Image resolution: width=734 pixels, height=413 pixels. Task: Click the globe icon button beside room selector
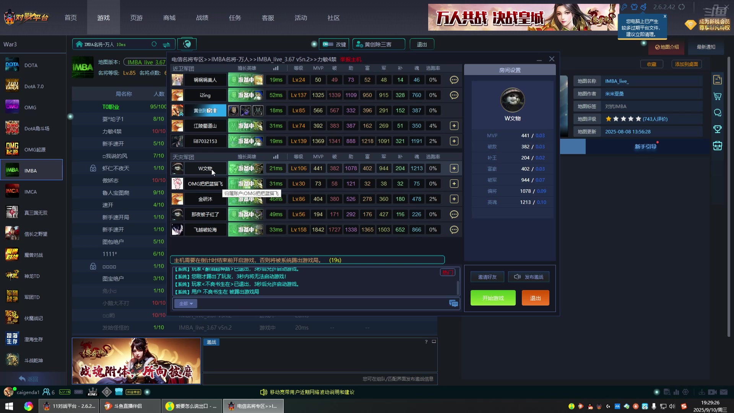pyautogui.click(x=187, y=44)
